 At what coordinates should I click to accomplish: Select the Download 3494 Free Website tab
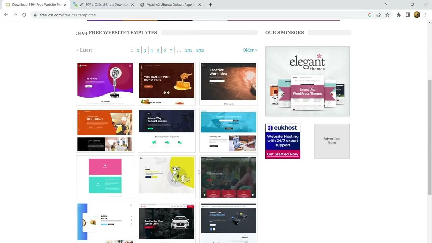[36, 5]
